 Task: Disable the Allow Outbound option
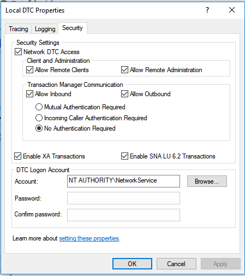(x=124, y=94)
